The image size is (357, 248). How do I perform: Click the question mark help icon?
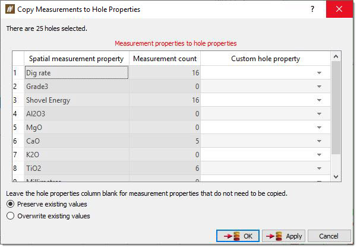pyautogui.click(x=312, y=9)
